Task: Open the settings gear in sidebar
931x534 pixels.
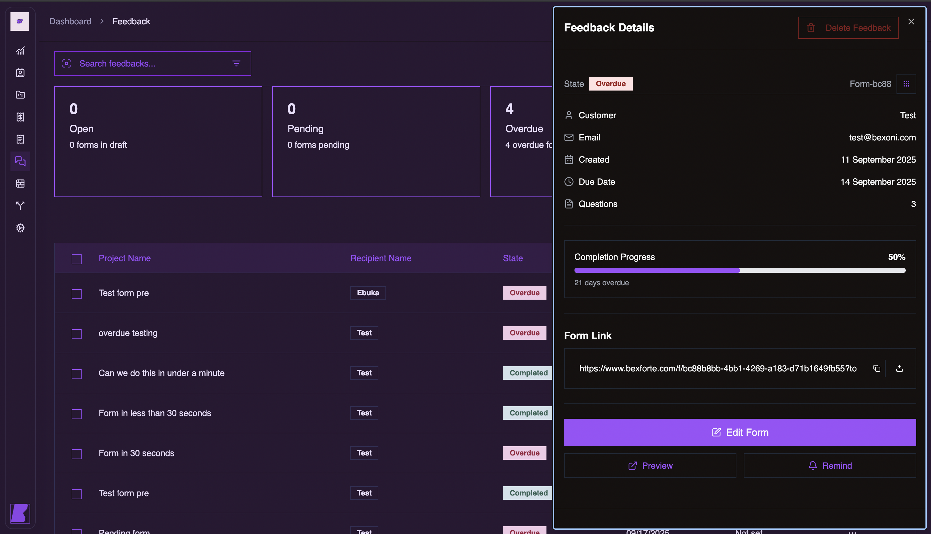Action: [20, 228]
